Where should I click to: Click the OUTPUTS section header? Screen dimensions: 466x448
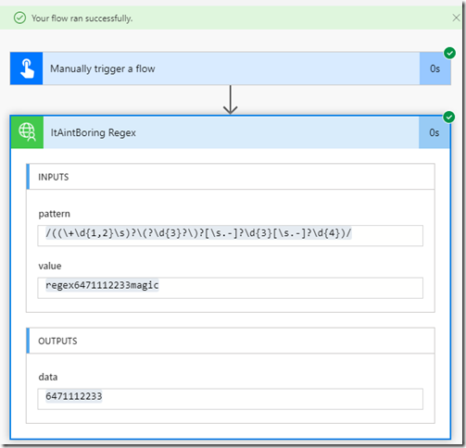(x=231, y=341)
